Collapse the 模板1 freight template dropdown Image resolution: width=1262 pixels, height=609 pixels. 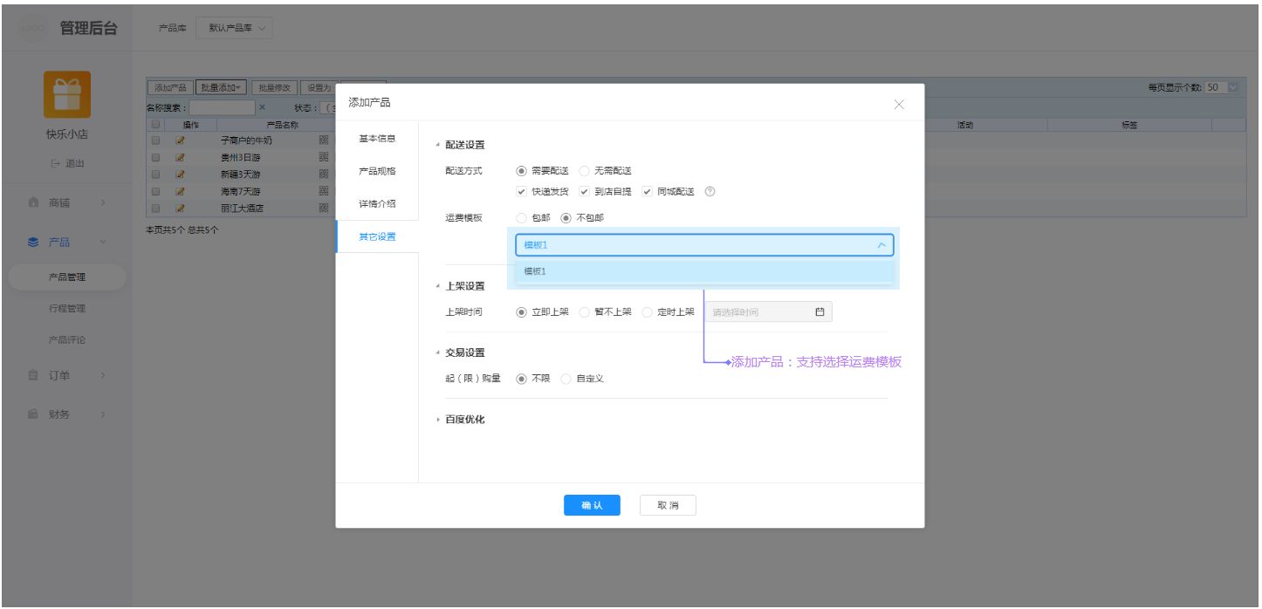pyautogui.click(x=881, y=246)
